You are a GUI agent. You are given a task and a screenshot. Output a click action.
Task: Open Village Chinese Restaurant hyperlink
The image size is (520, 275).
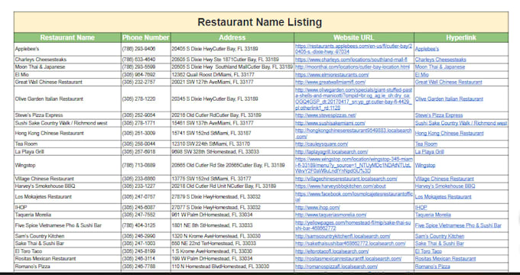(444, 179)
